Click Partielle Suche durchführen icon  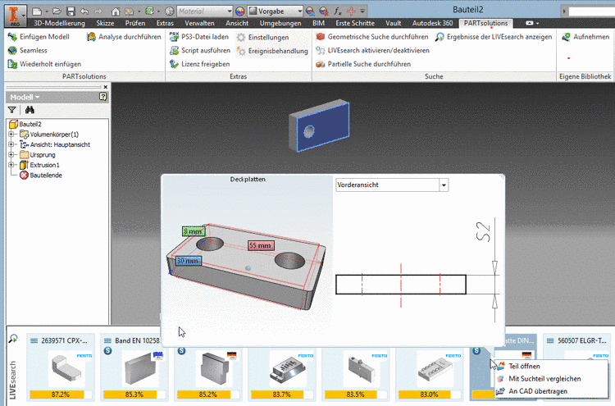[321, 64]
